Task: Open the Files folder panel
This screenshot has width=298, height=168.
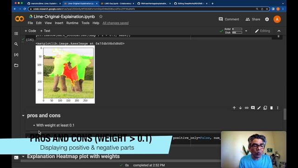Action: click(16, 65)
